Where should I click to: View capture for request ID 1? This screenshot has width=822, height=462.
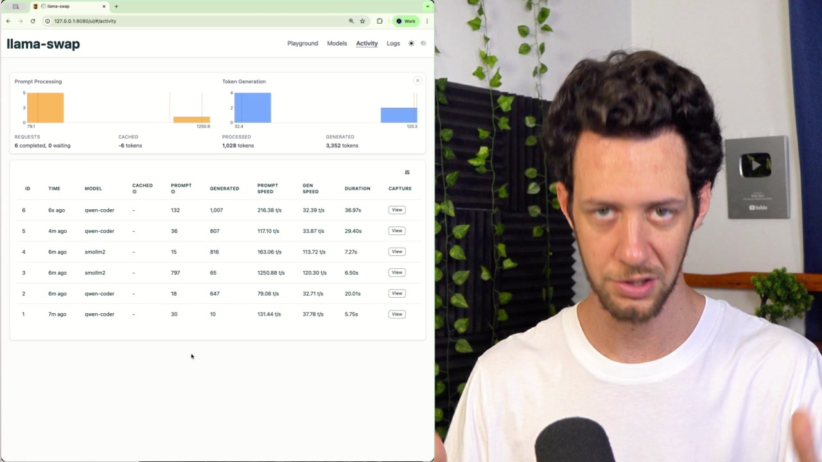(397, 314)
